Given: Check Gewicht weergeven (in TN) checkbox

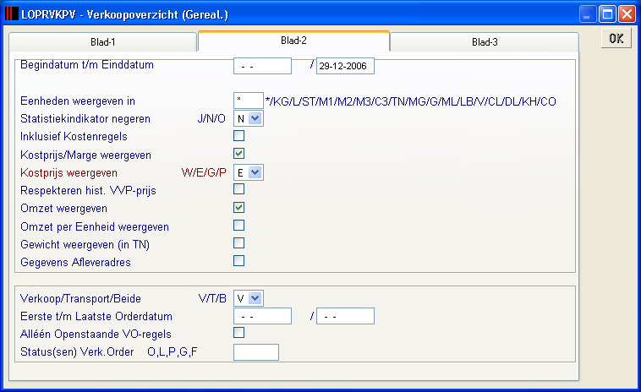Looking at the screenshot, I should 238,243.
